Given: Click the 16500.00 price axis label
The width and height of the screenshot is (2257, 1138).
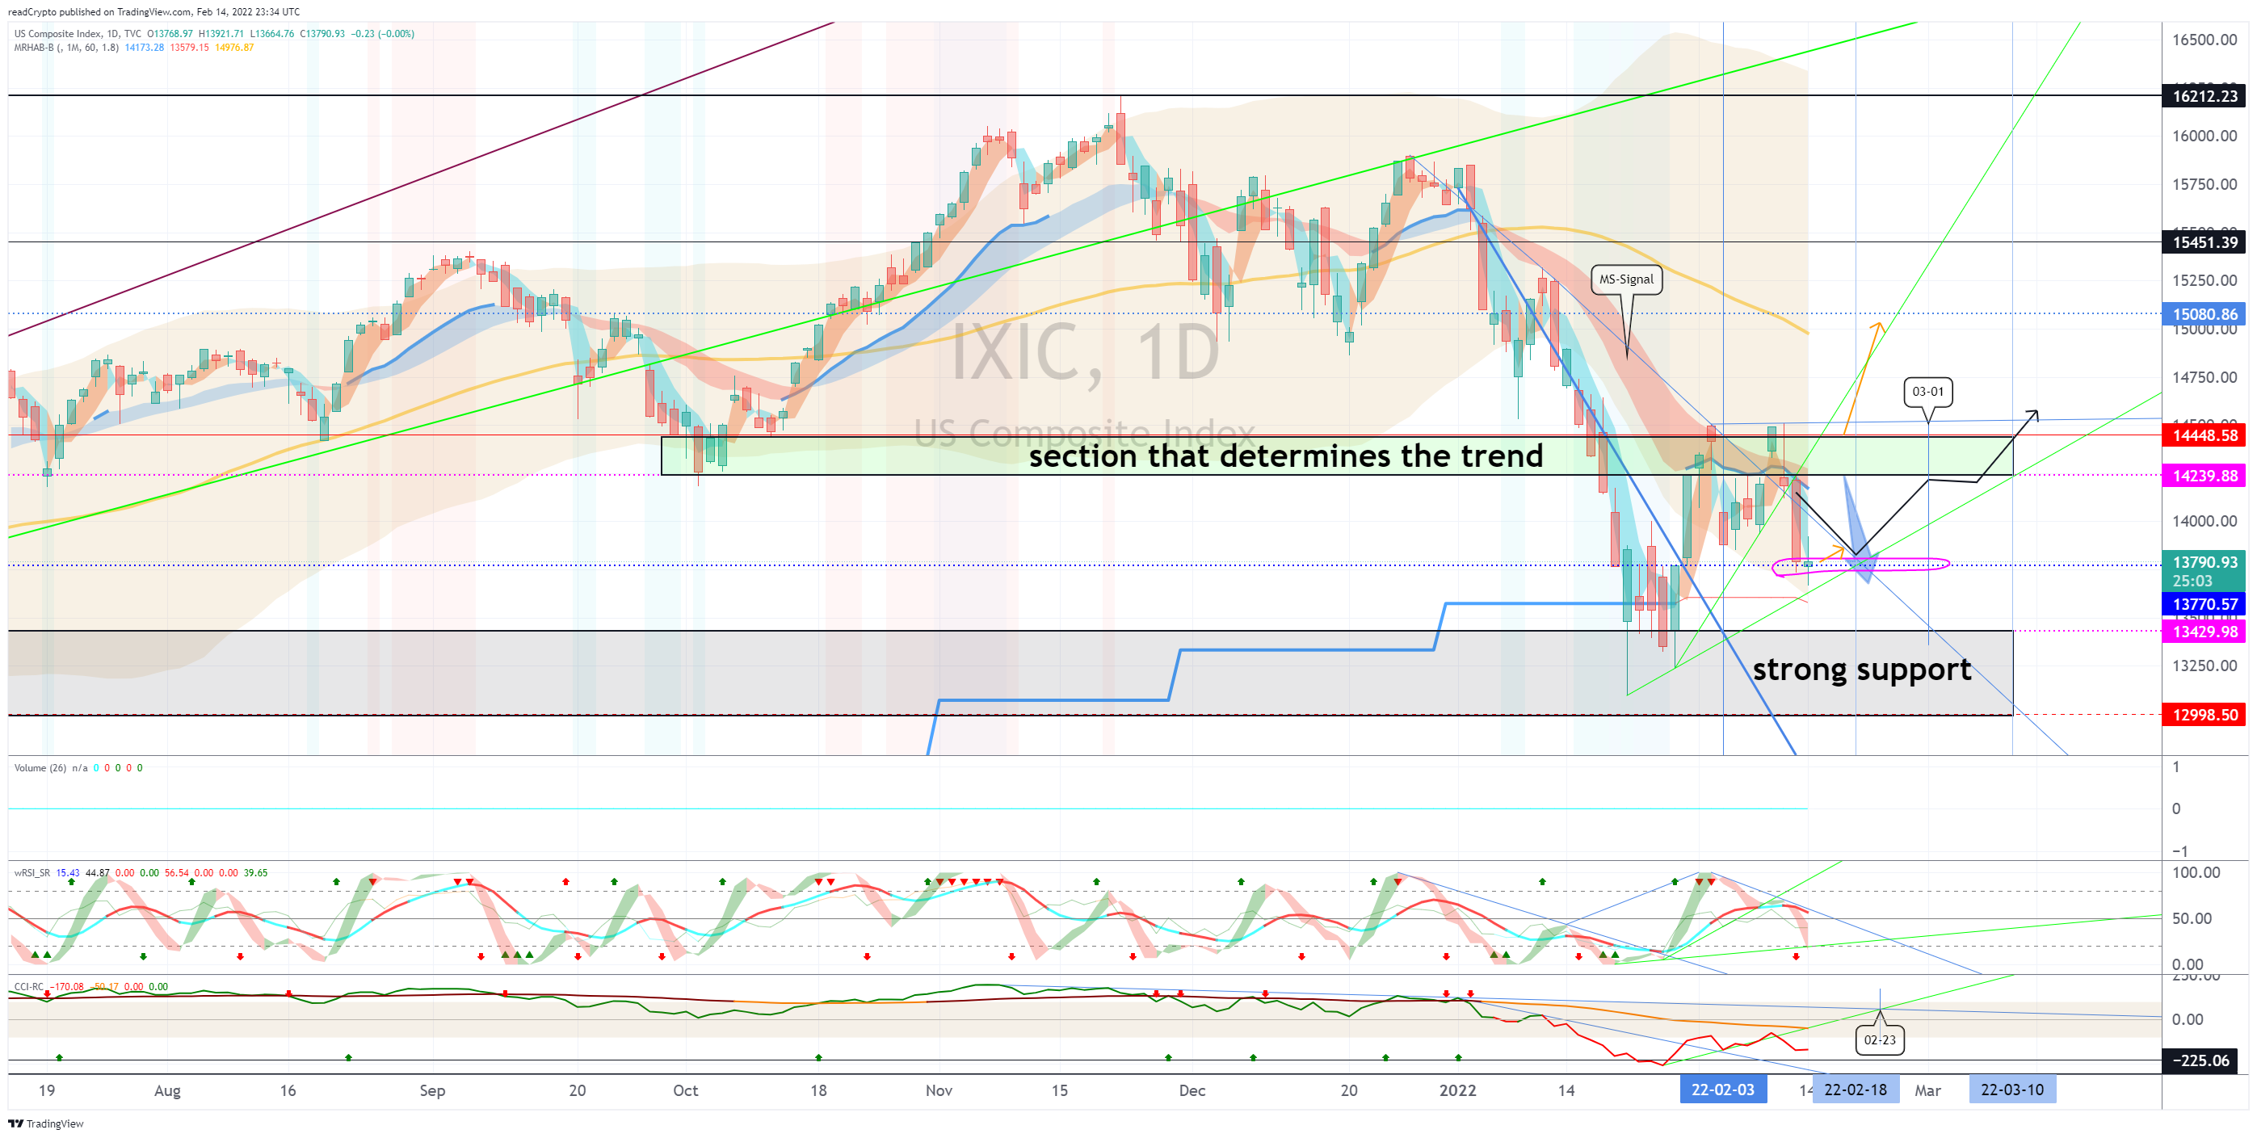Looking at the screenshot, I should coord(2204,40).
